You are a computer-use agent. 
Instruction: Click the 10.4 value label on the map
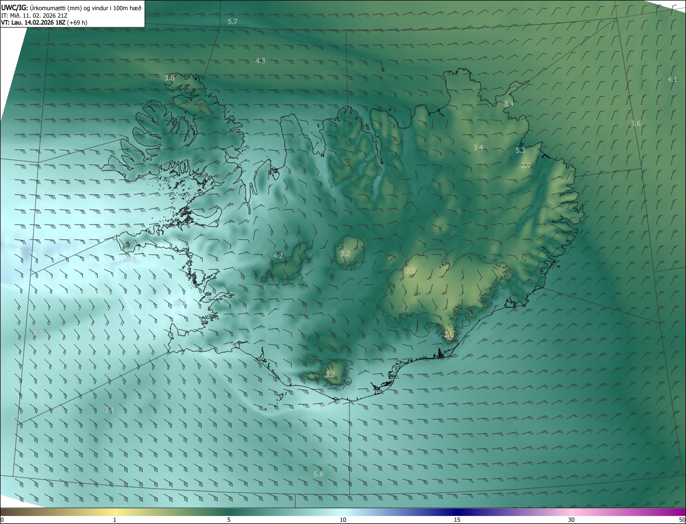coord(178,303)
